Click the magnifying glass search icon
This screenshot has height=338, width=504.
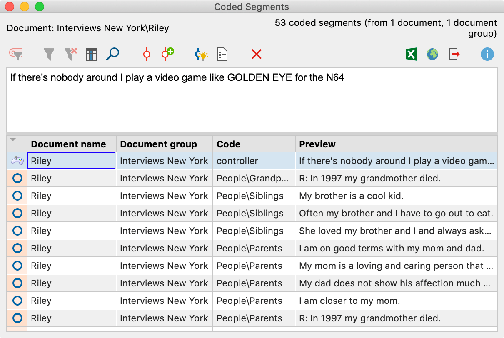pyautogui.click(x=112, y=54)
